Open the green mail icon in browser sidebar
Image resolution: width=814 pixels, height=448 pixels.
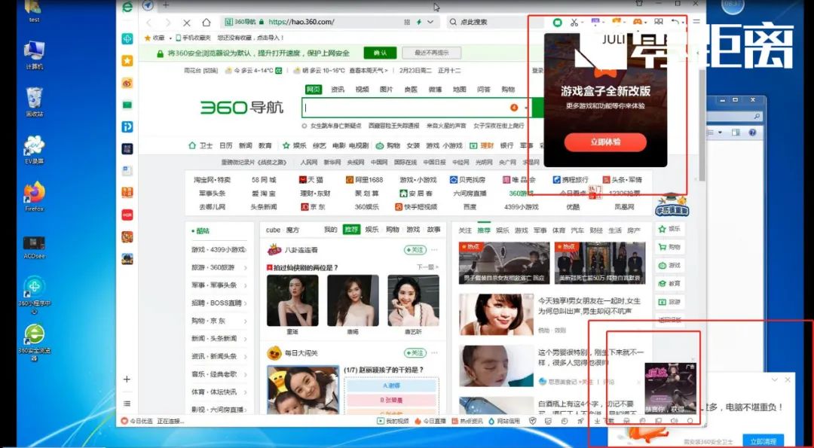(127, 105)
